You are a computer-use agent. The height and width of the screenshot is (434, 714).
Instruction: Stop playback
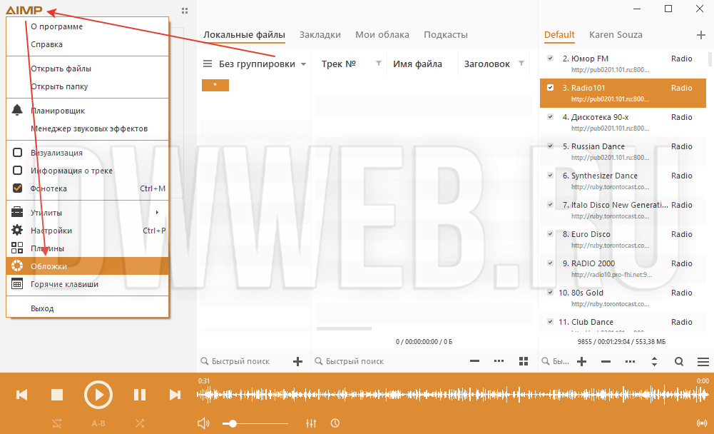coord(57,395)
